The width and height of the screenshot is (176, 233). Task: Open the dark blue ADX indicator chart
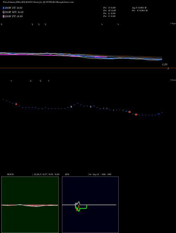coord(90,205)
